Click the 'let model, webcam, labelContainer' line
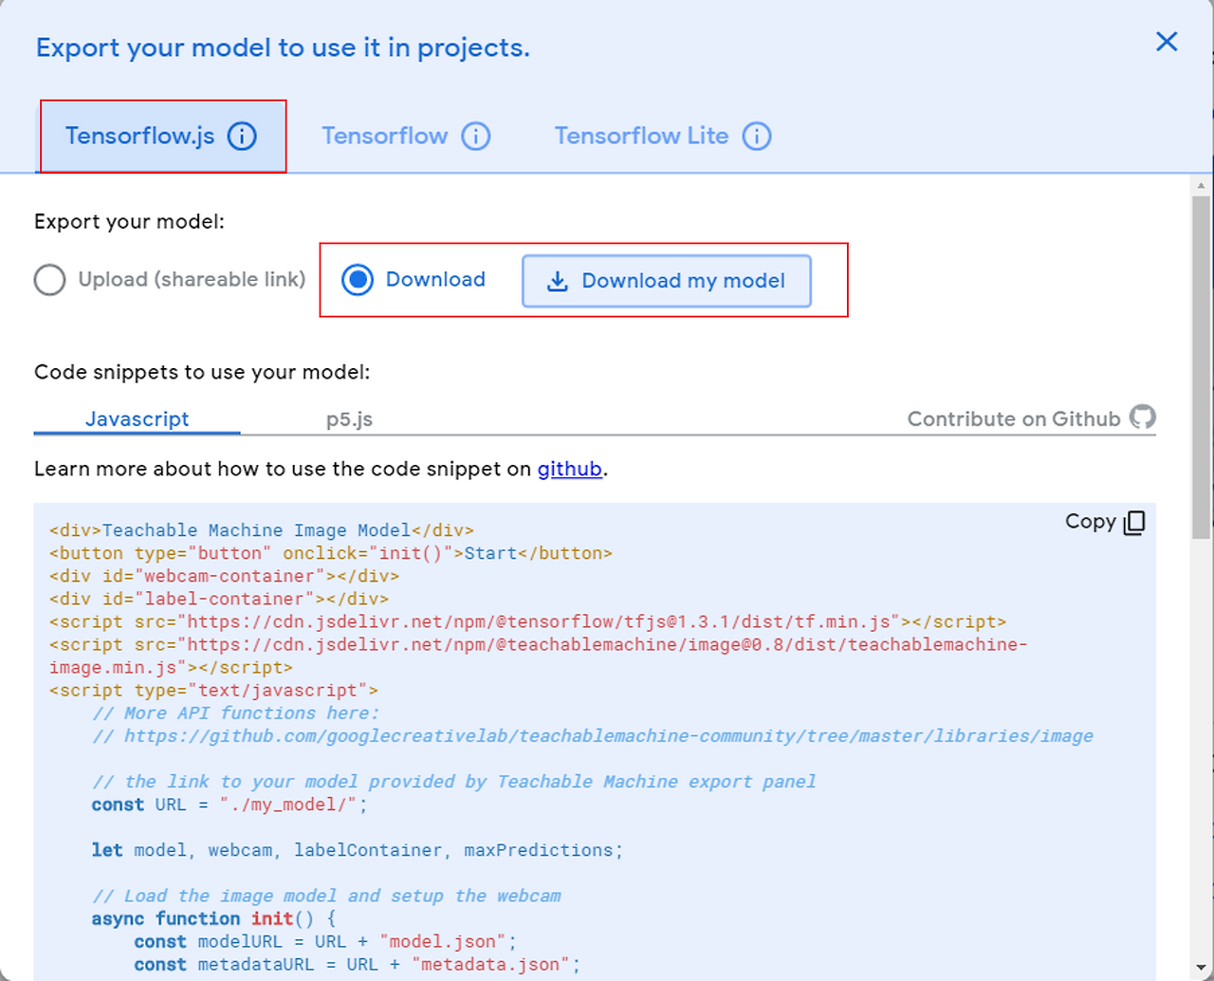 (358, 850)
